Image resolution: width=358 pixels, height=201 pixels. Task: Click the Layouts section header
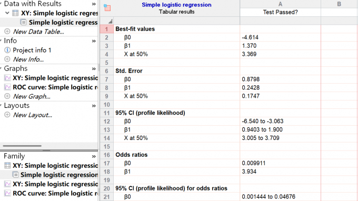coord(17,105)
